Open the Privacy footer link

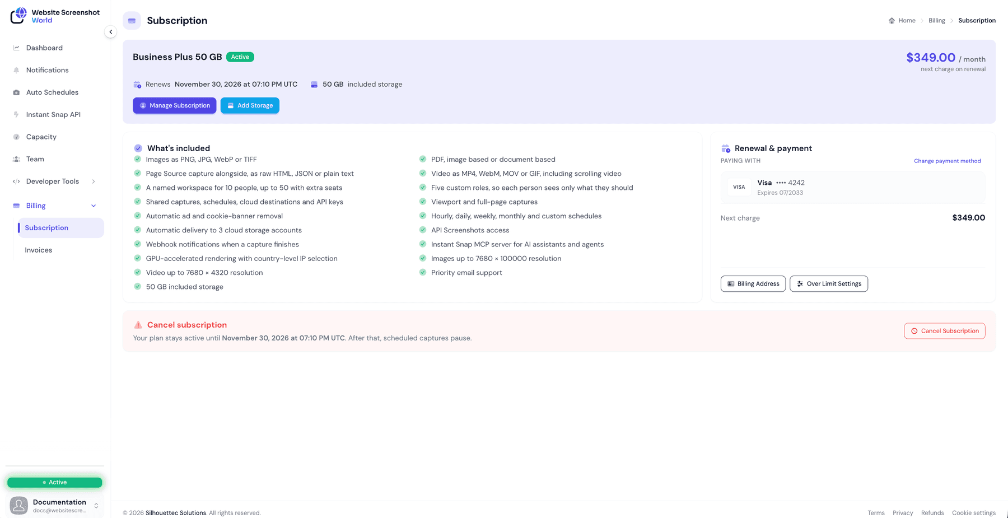tap(903, 513)
